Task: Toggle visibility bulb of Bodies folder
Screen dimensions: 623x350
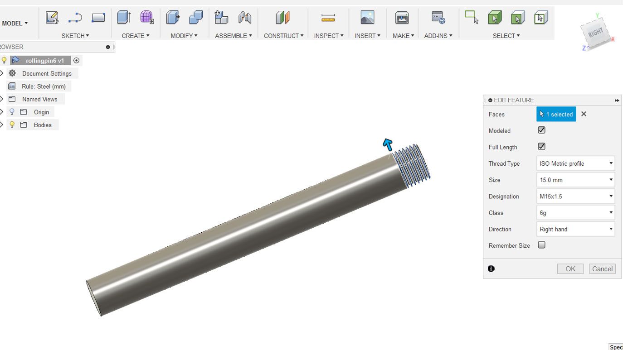Action: [12, 125]
